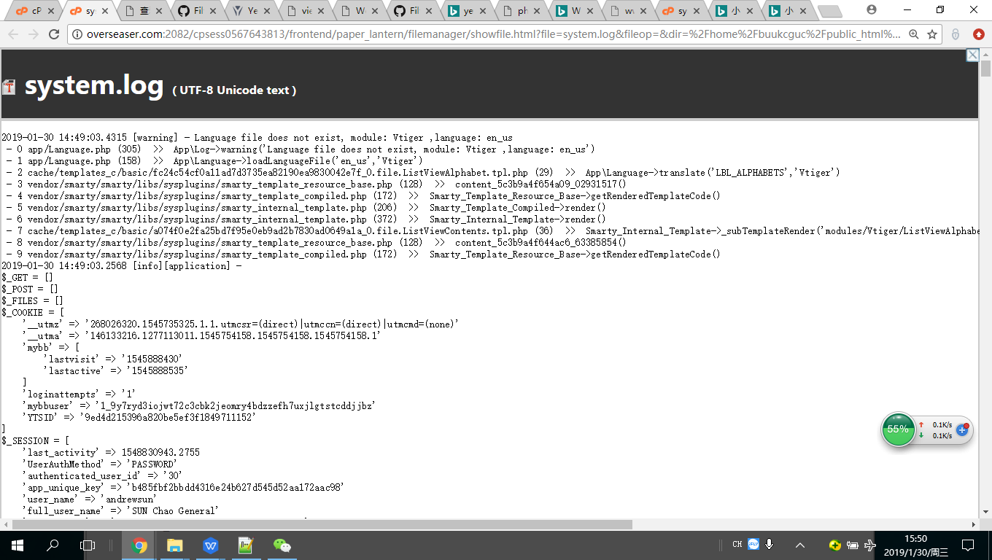
Task: Switch to the 'vie' tab
Action: [x=307, y=11]
